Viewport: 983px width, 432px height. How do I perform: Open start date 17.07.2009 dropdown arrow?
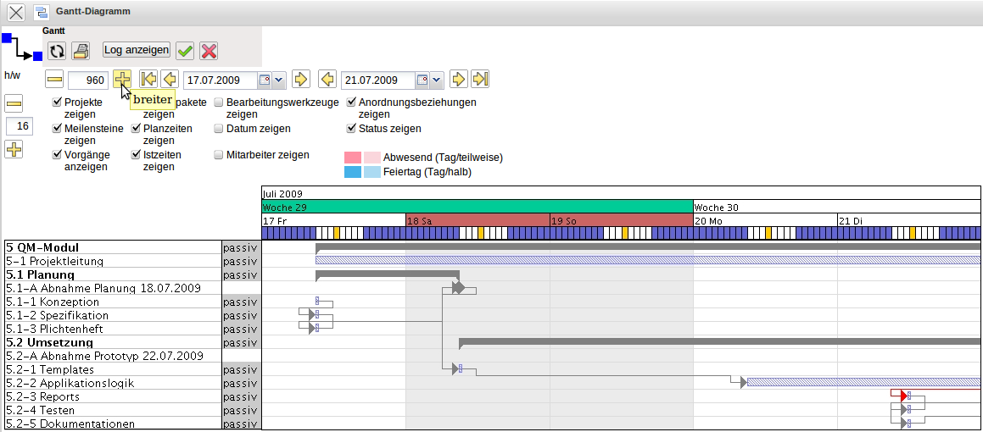point(278,80)
